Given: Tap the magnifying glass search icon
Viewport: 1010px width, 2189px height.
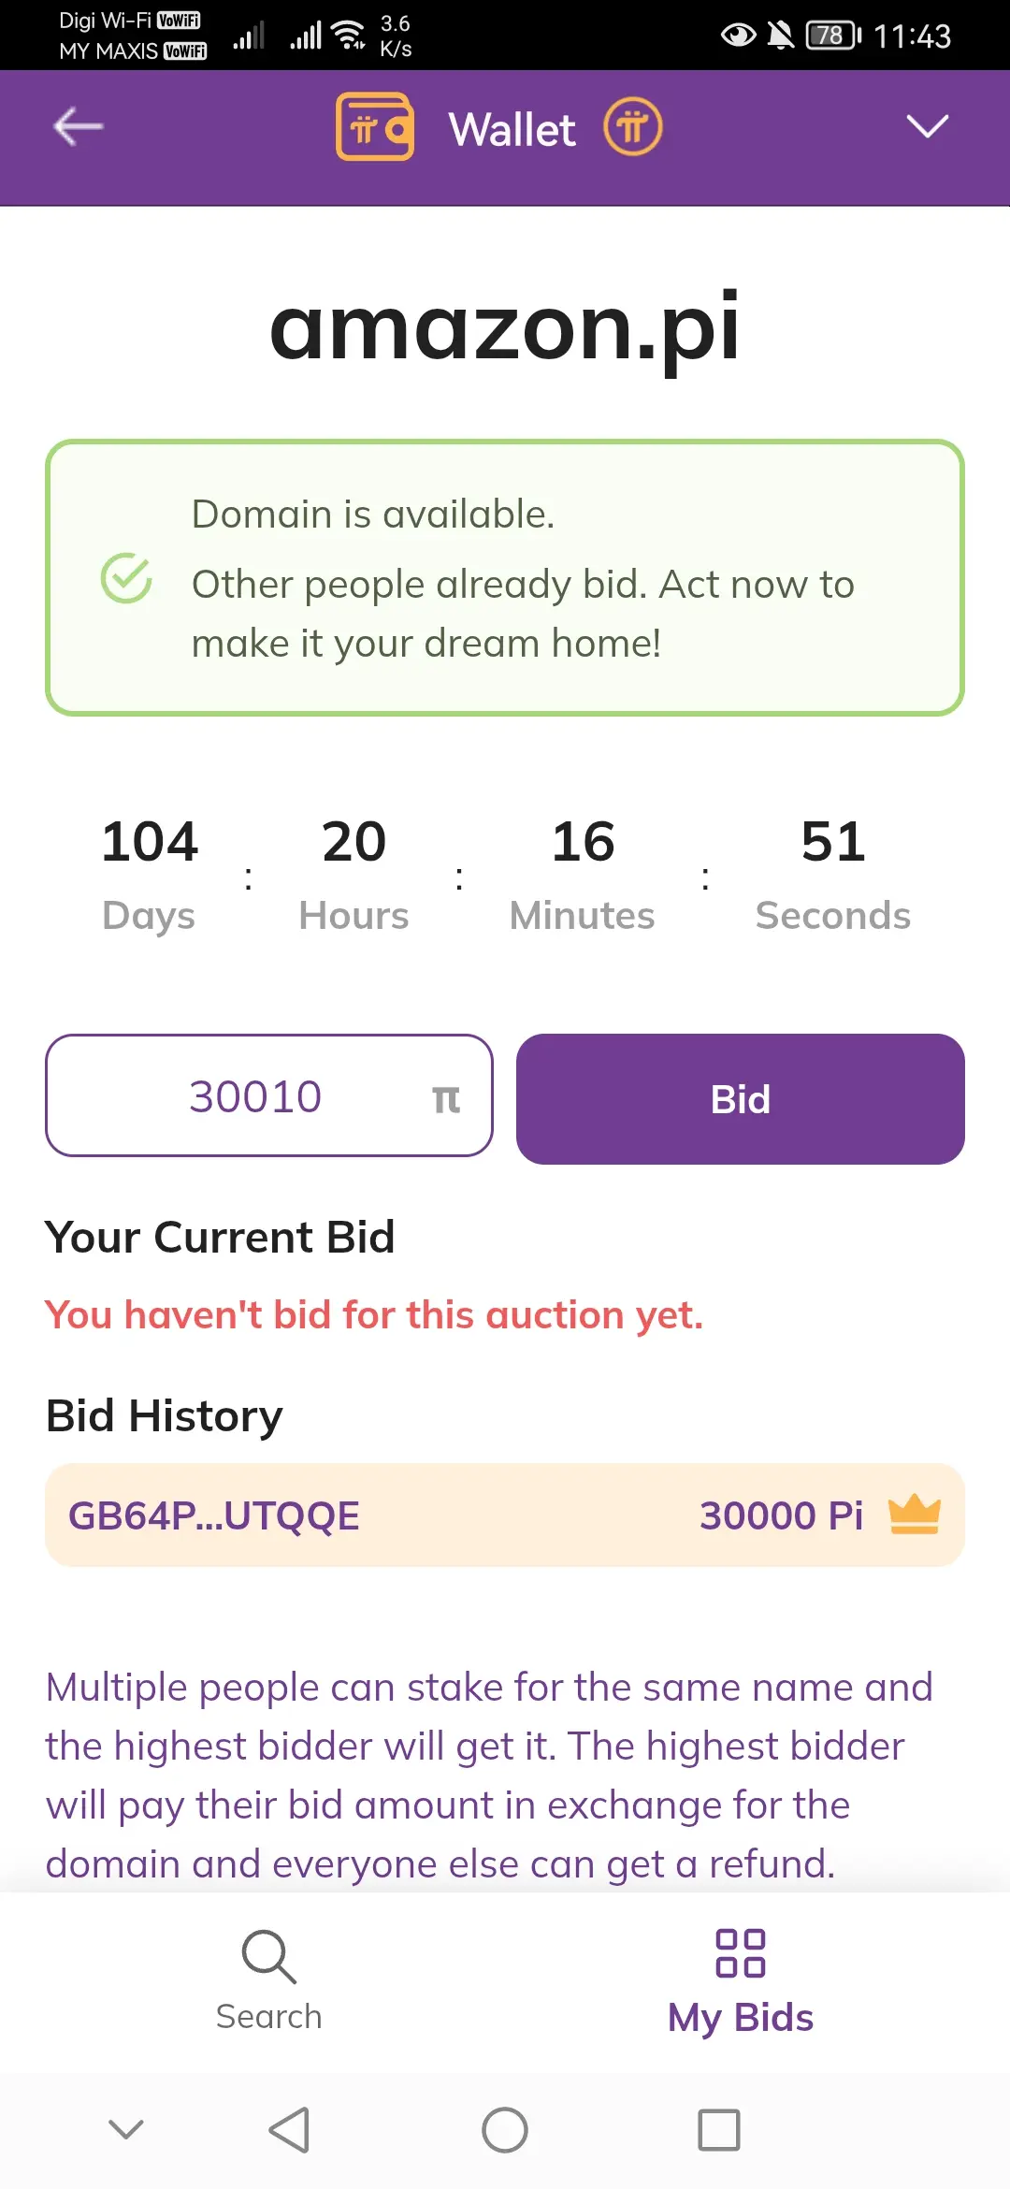Looking at the screenshot, I should click(269, 1956).
